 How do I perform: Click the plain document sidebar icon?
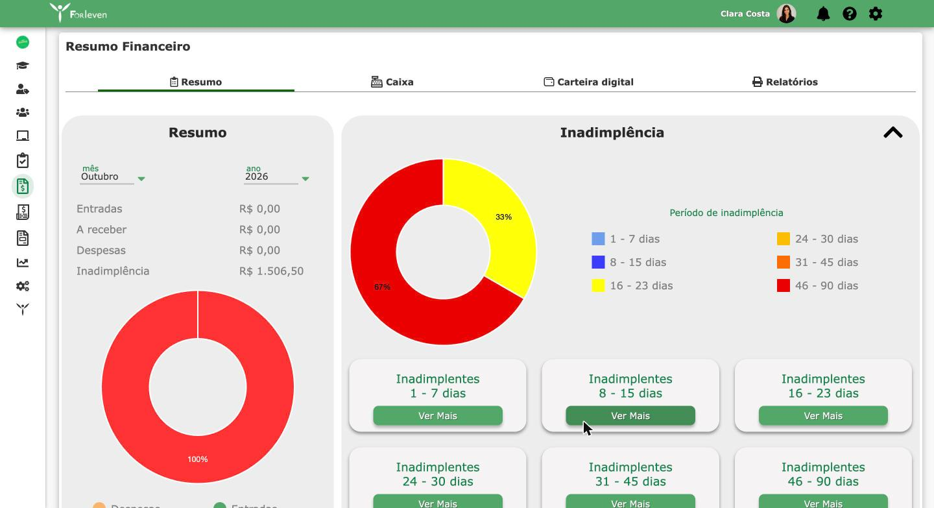[x=23, y=238]
